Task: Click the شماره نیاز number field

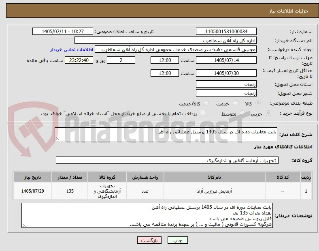Action: [226, 31]
